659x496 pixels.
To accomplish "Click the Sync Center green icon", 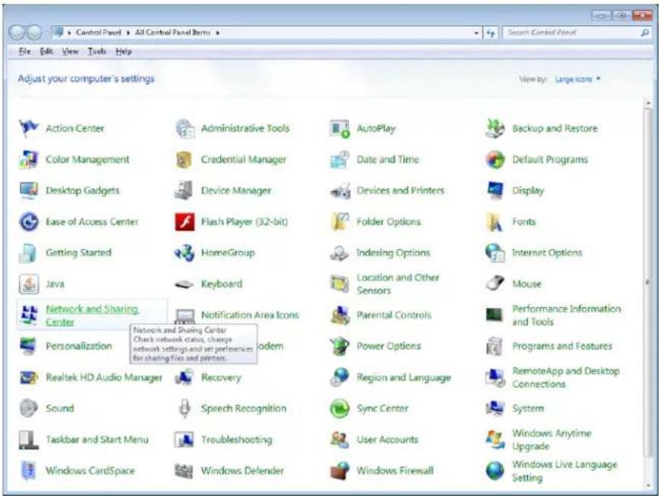I will point(340,408).
